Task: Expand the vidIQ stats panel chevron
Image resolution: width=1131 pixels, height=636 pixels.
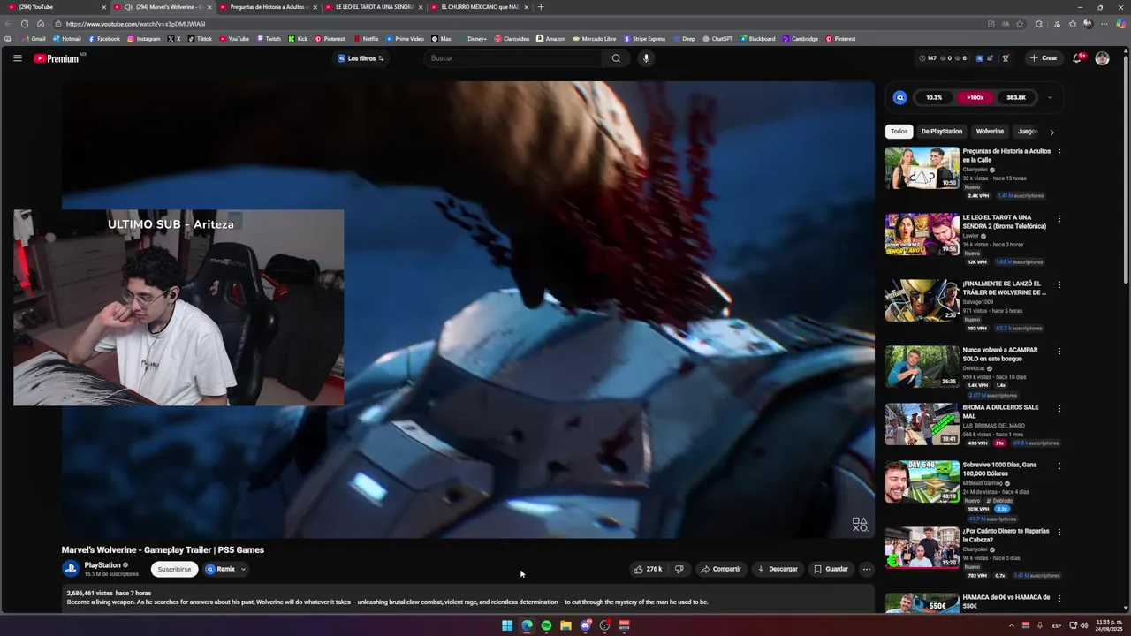Action: click(1050, 97)
